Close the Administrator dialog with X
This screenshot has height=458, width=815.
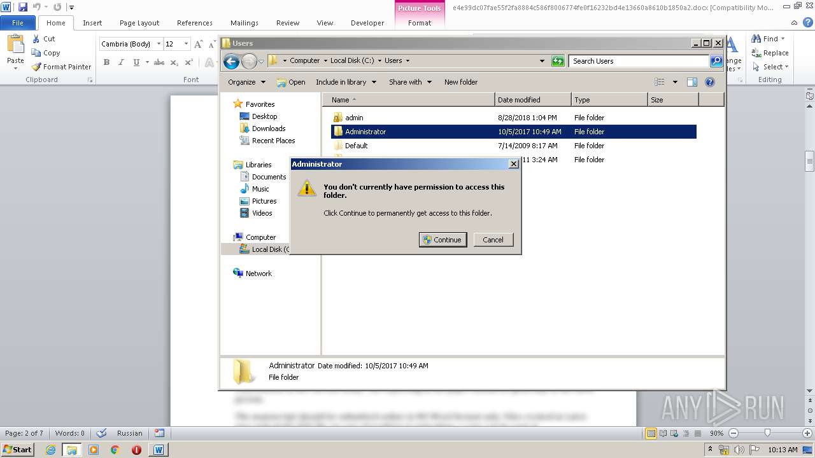pyautogui.click(x=514, y=164)
